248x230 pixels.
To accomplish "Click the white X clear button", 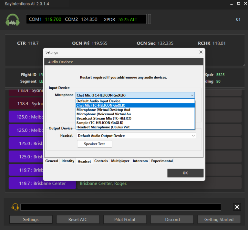I will click(x=237, y=207).
